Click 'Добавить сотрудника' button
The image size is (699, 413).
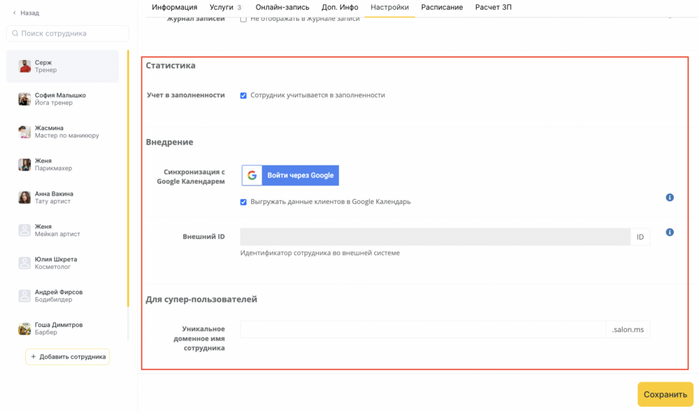point(67,356)
